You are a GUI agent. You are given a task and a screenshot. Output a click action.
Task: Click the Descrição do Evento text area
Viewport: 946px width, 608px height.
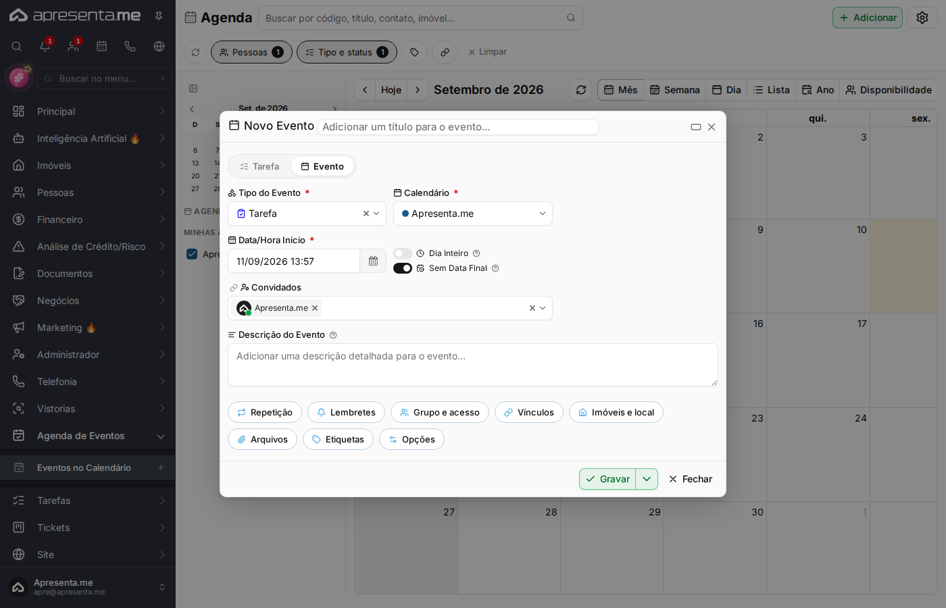473,365
